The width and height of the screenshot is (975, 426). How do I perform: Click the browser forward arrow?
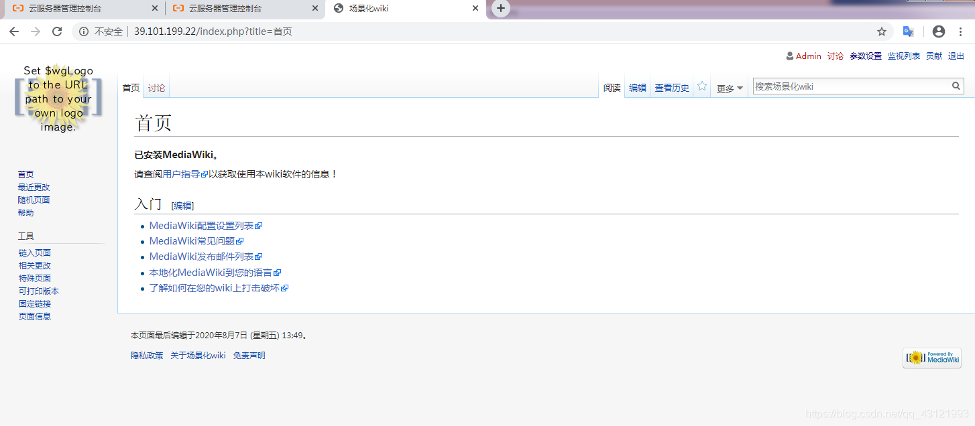[x=36, y=31]
